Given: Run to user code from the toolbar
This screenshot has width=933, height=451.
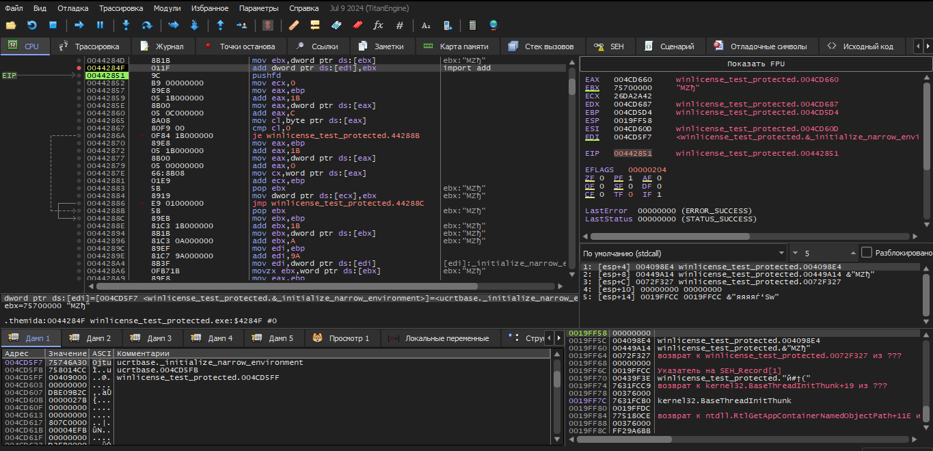Looking at the screenshot, I should point(241,25).
